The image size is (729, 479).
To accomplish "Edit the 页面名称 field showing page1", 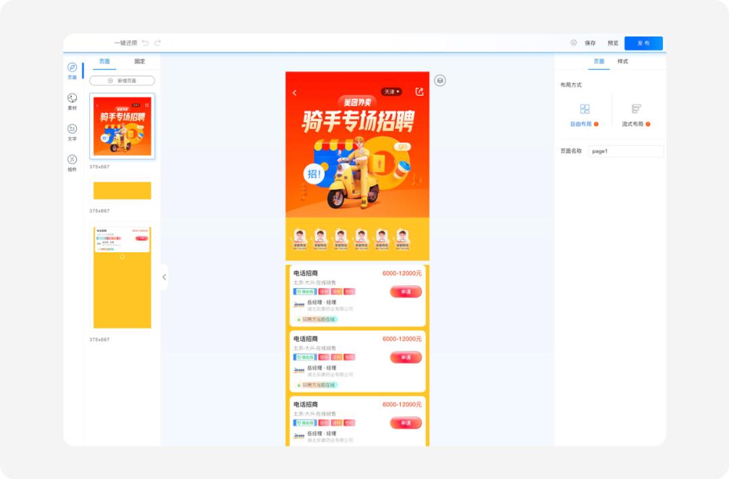I will [625, 150].
